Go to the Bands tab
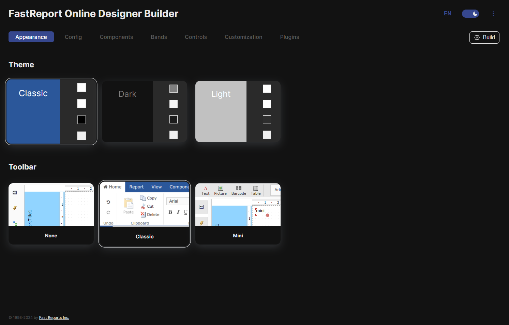The height and width of the screenshot is (325, 509). 159,37
